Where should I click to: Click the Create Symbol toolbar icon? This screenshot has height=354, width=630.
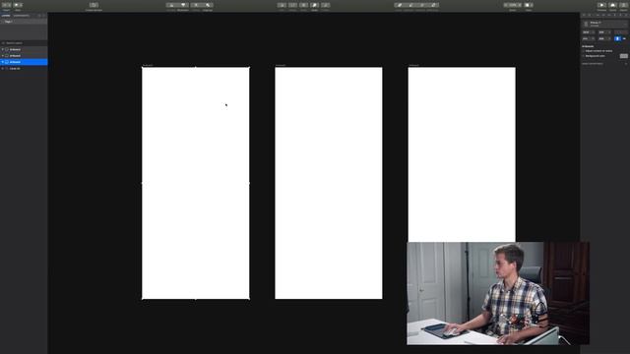[x=94, y=5]
